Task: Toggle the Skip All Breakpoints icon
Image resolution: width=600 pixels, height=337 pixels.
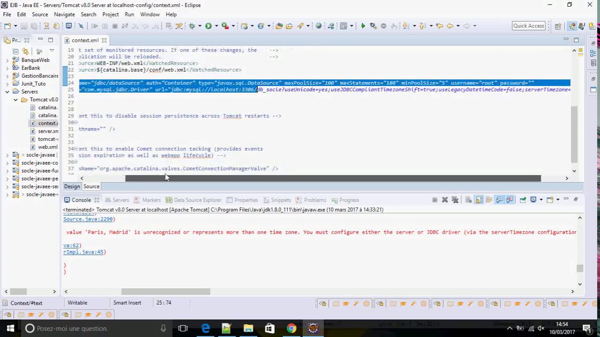Action: click(81, 26)
